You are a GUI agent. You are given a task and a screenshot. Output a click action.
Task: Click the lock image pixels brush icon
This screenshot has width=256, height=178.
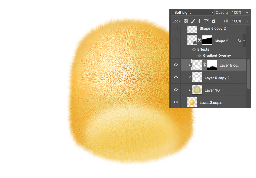pyautogui.click(x=193, y=21)
